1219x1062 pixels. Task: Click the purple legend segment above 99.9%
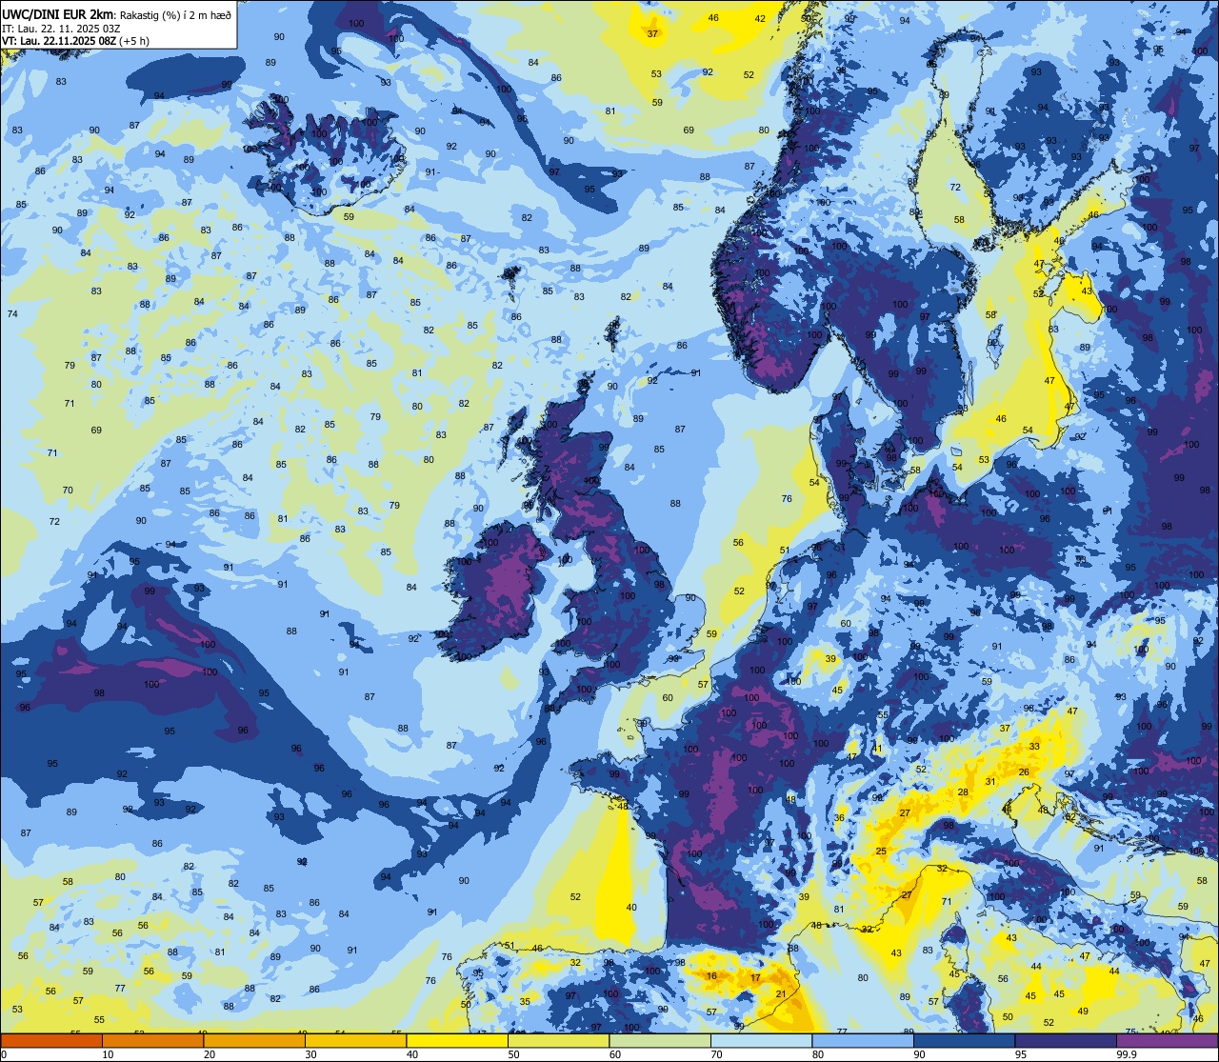[x=1168, y=1041]
